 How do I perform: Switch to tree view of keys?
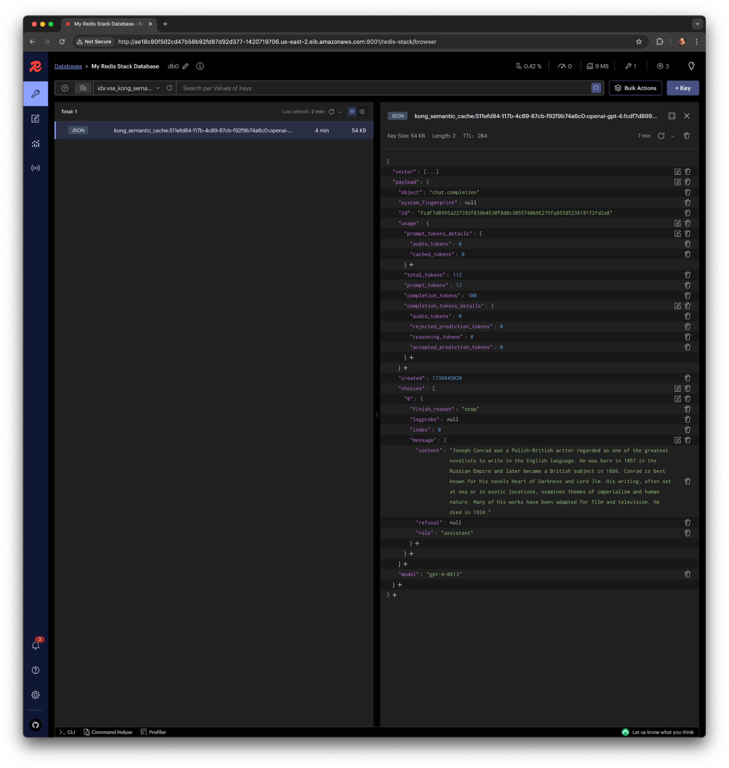point(362,112)
